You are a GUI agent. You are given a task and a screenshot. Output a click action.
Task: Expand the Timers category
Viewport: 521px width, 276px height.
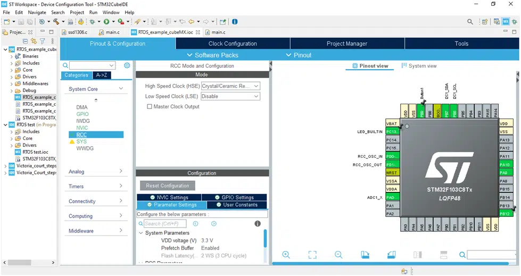(121, 186)
